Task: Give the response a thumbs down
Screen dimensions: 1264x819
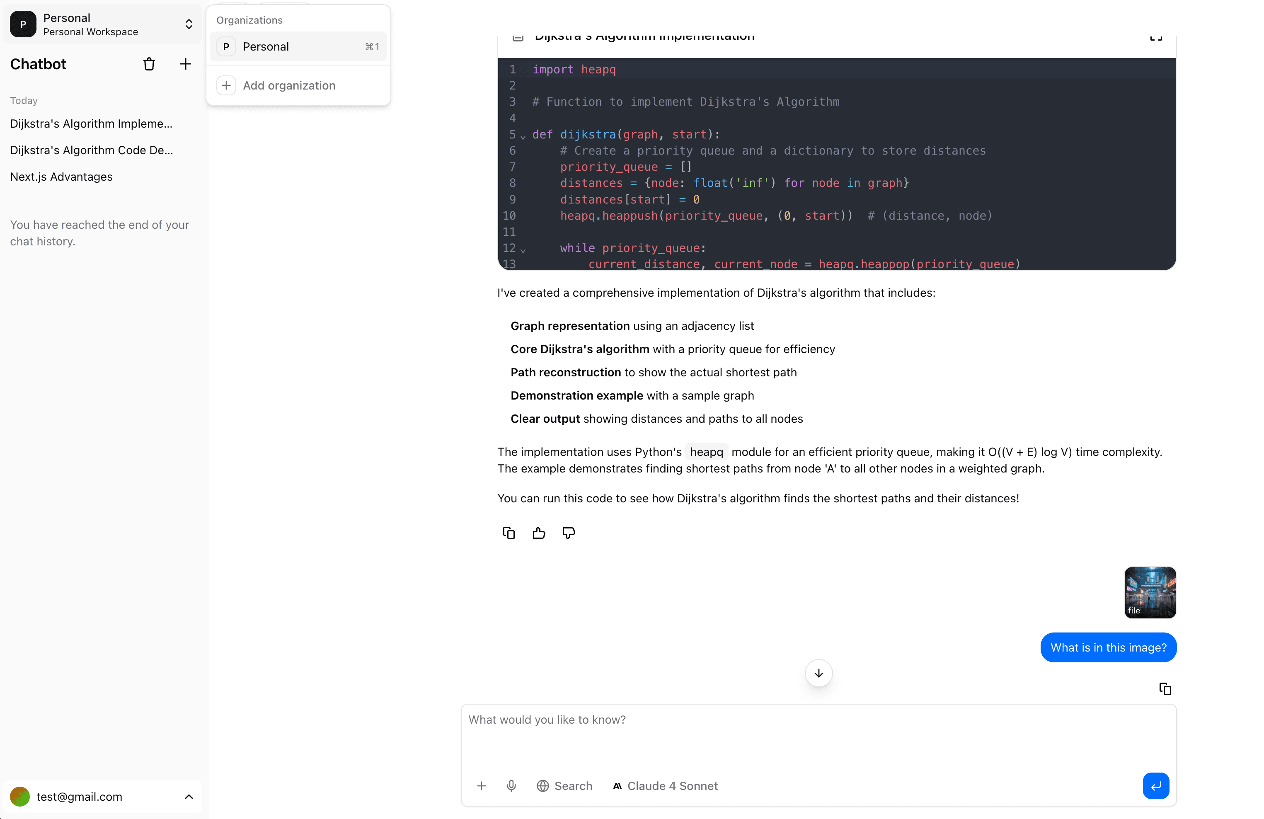Action: [568, 533]
